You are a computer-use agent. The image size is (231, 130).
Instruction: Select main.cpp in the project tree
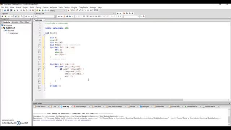14,33
